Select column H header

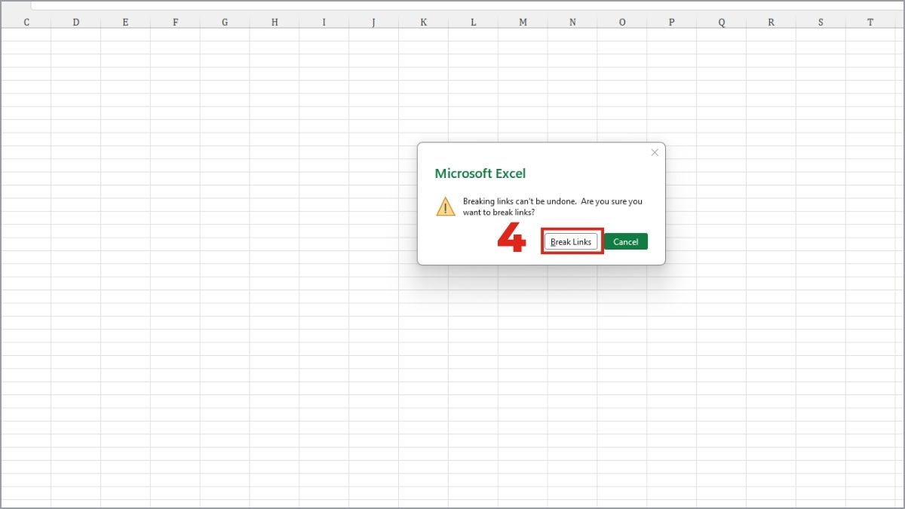(275, 23)
